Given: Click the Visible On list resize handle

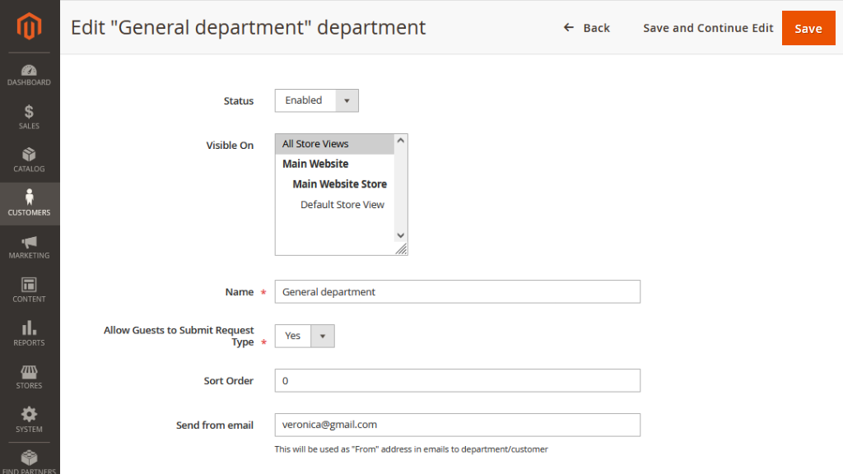Looking at the screenshot, I should point(401,249).
